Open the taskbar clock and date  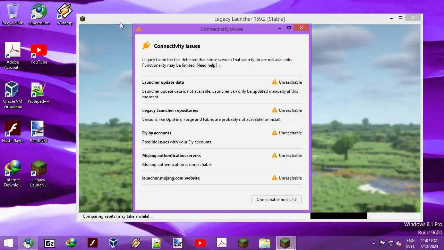coord(429,243)
